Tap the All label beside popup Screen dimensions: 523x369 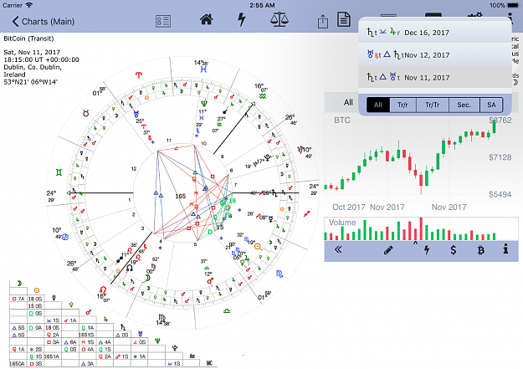pyautogui.click(x=348, y=102)
